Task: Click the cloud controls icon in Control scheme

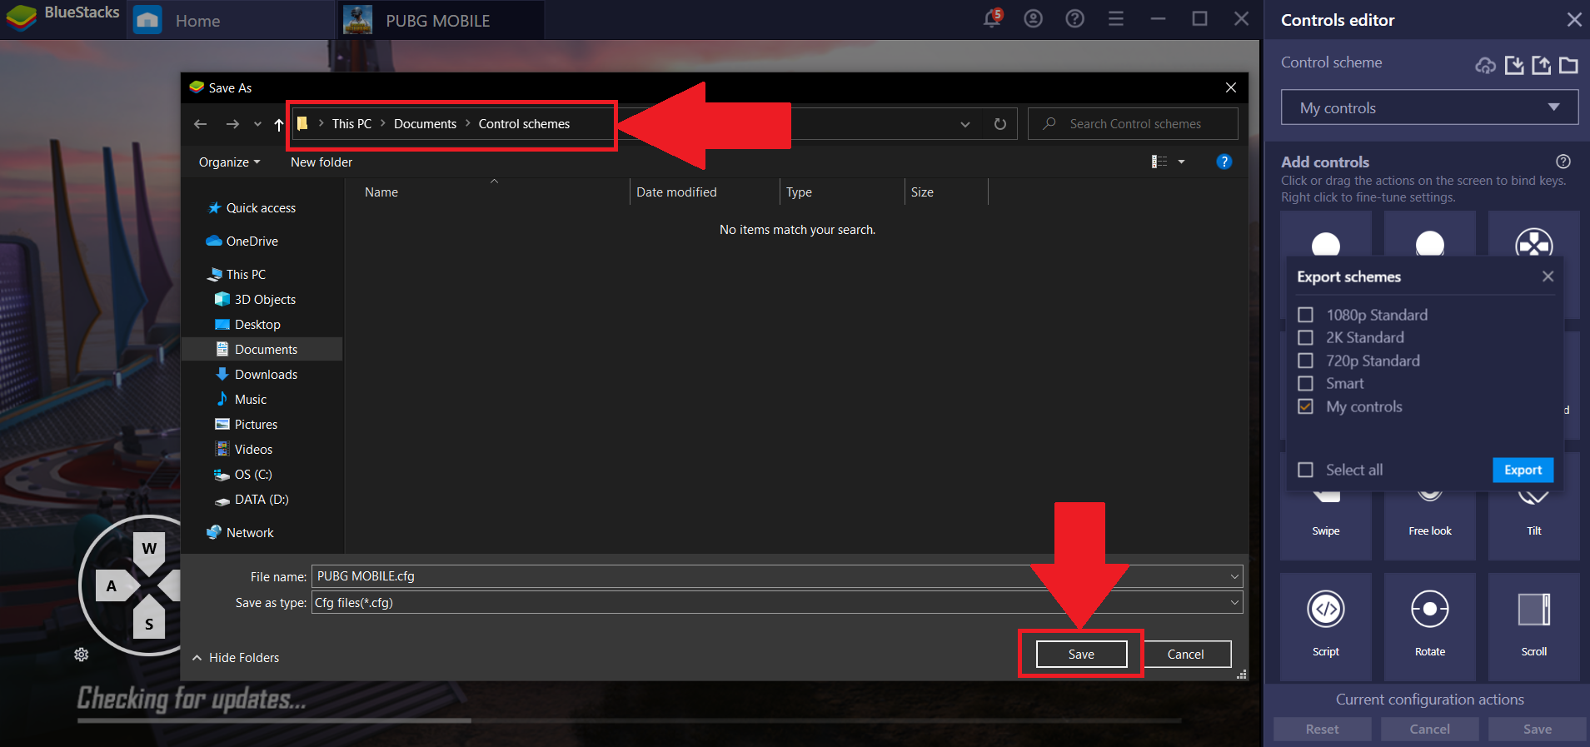Action: tap(1485, 65)
